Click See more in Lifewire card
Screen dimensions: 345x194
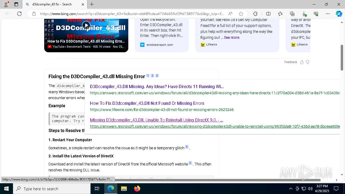click(x=232, y=37)
